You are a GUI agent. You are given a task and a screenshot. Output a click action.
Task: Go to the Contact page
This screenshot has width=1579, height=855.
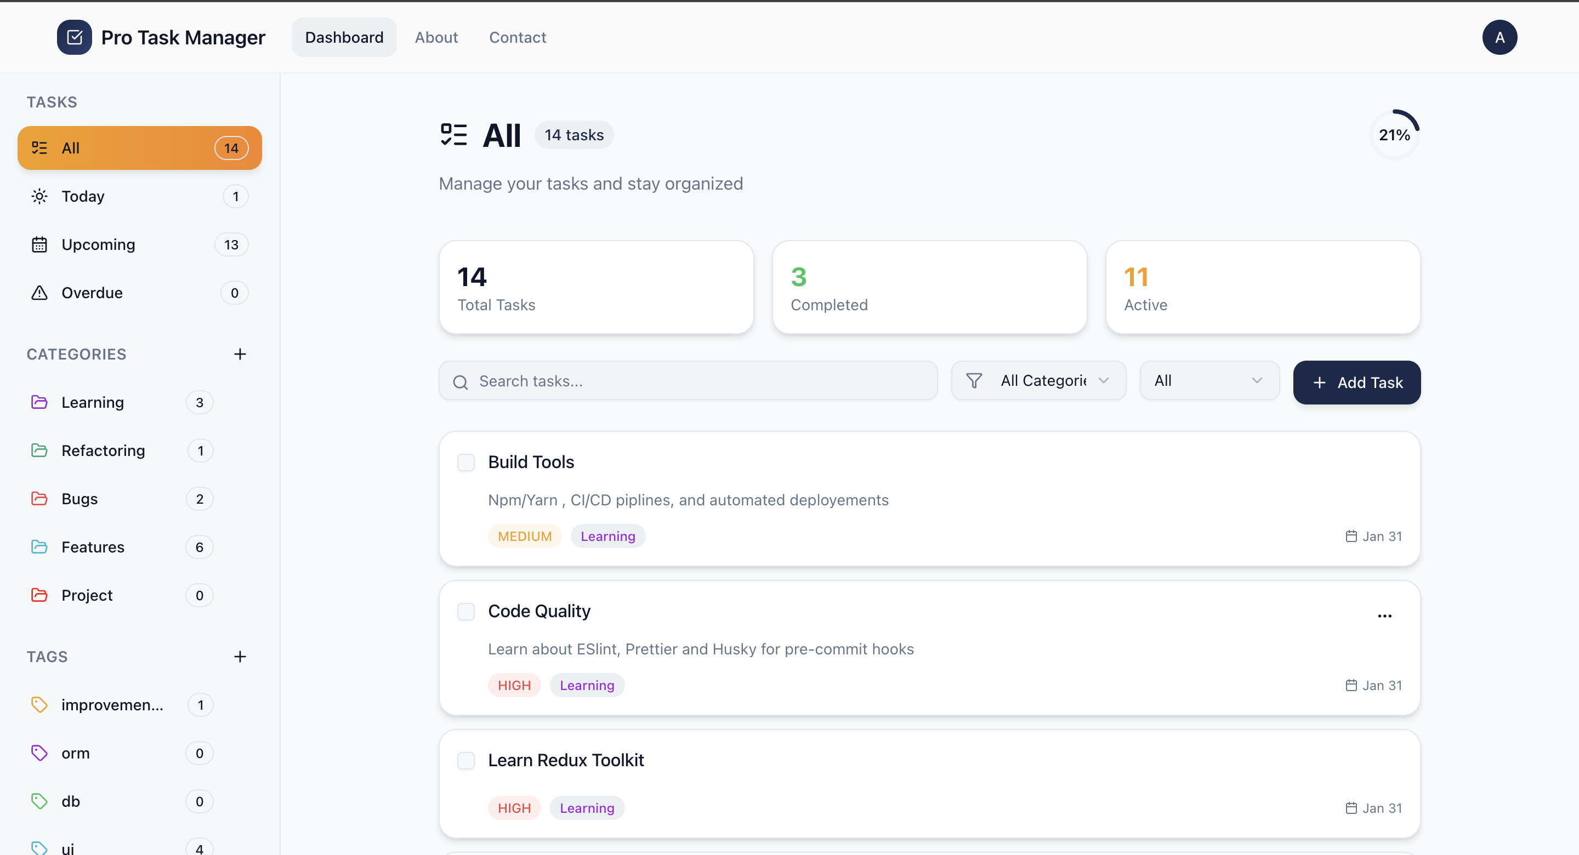point(516,37)
